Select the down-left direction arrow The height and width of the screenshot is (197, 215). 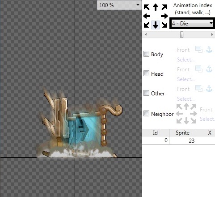(147, 25)
